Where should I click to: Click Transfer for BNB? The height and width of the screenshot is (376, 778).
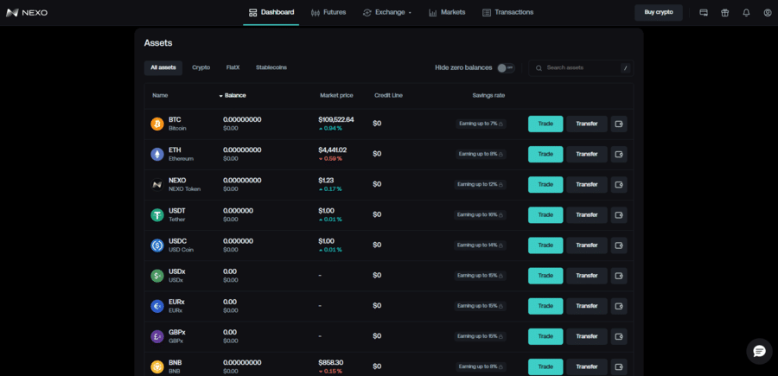[587, 366]
